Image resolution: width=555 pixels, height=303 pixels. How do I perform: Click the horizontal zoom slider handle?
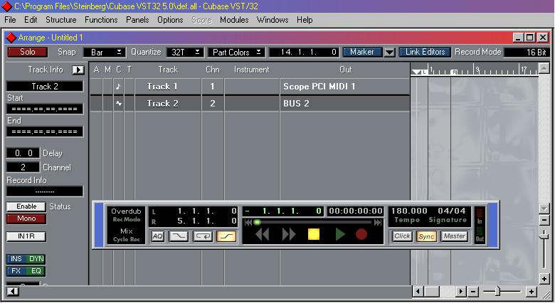(x=498, y=292)
